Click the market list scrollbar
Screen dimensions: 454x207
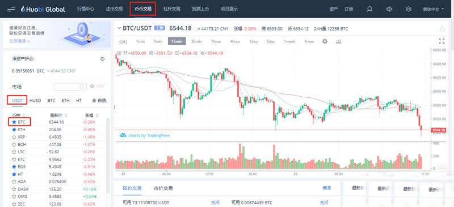(108, 156)
